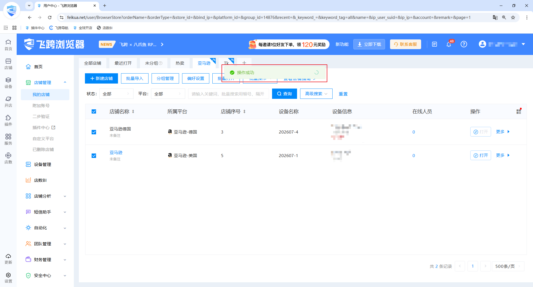The image size is (533, 287).
Task: Click the 重置 link
Action: [343, 94]
